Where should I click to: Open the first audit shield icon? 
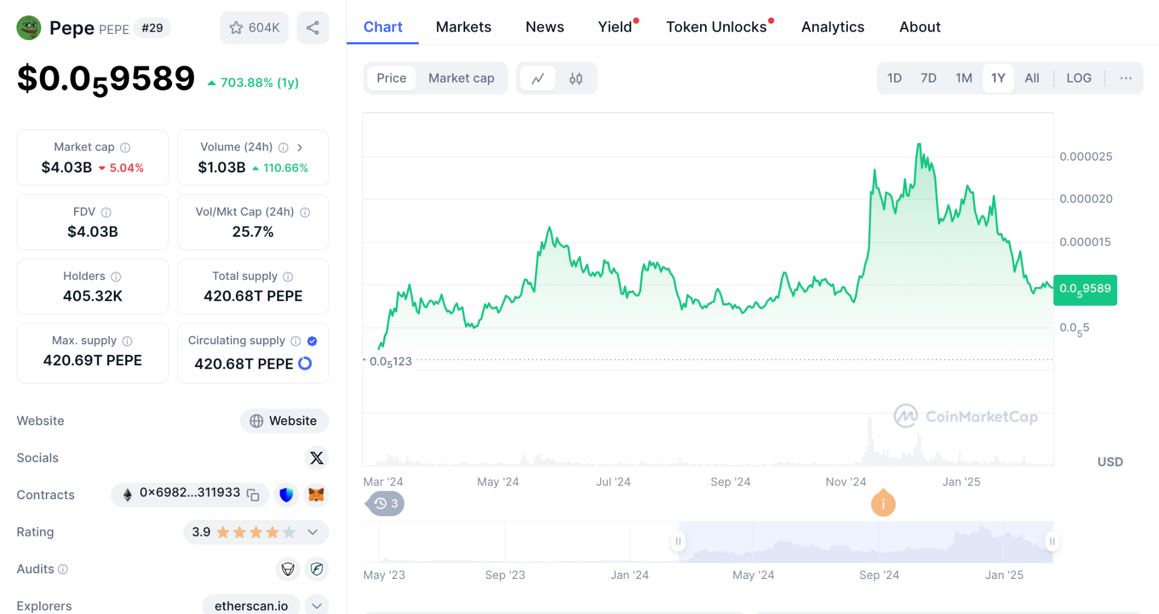[x=288, y=569]
